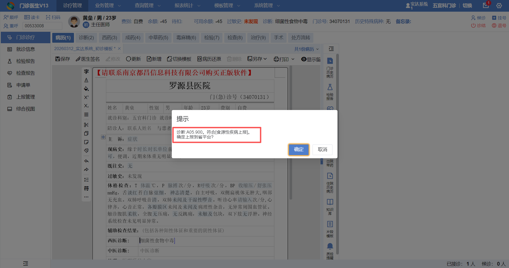Open 综合视图 in left sidebar
The width and height of the screenshot is (509, 268).
25,109
